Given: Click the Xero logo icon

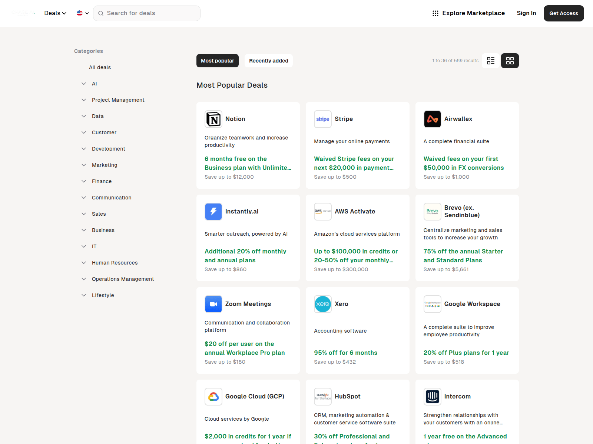Looking at the screenshot, I should pos(323,304).
